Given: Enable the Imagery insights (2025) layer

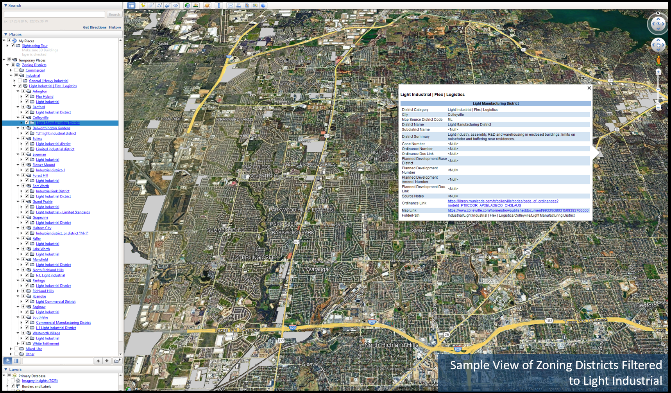Looking at the screenshot, I should pyautogui.click(x=13, y=380).
